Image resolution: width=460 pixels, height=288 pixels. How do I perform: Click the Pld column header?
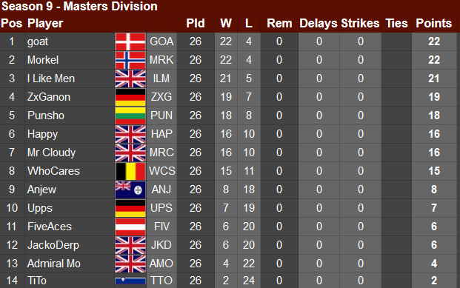(196, 23)
